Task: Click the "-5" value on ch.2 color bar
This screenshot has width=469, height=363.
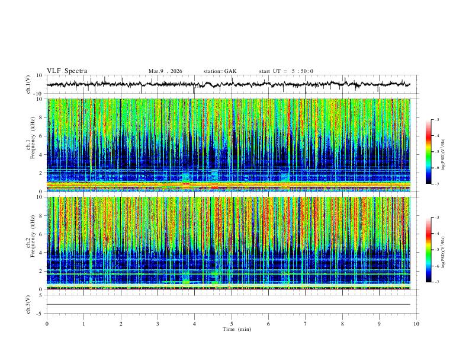Action: pyautogui.click(x=436, y=250)
